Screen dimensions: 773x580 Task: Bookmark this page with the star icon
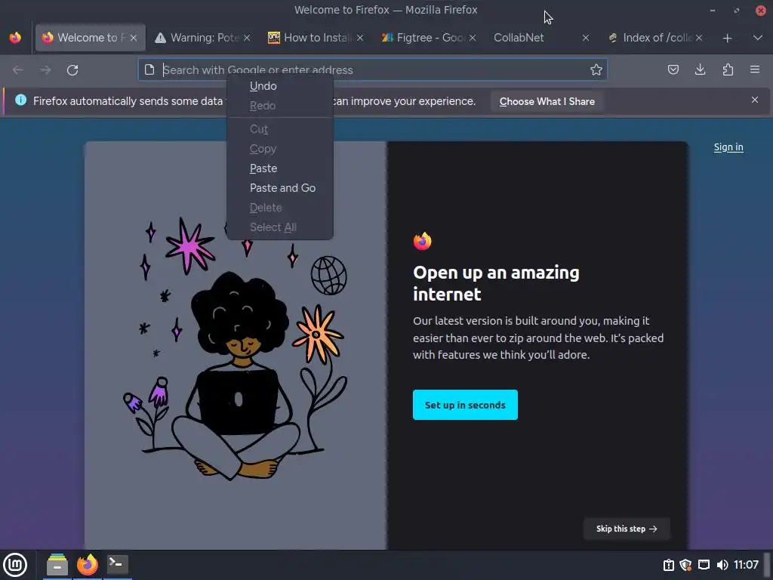click(x=596, y=69)
